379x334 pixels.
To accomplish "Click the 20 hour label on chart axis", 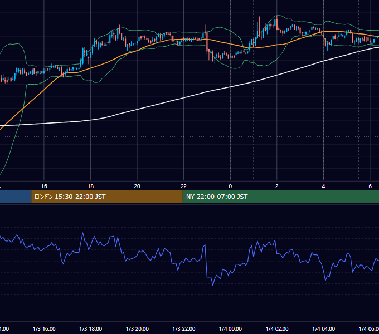I will 137,186.
